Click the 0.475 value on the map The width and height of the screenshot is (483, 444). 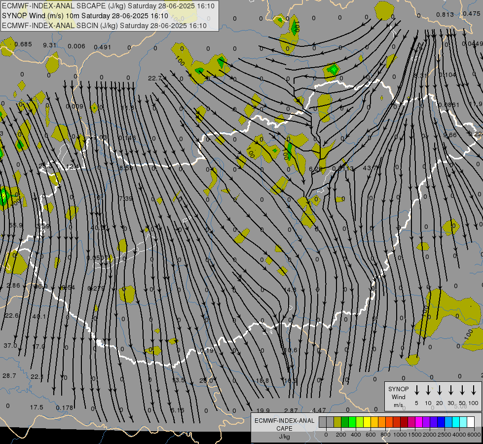tap(471, 14)
